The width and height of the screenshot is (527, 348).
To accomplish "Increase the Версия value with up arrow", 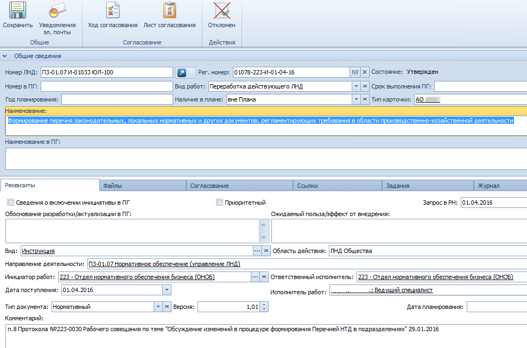I will 264,304.
